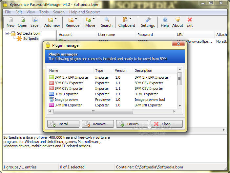Open the Help and Support menu
The height and width of the screenshot is (173, 230).
coord(85,12)
